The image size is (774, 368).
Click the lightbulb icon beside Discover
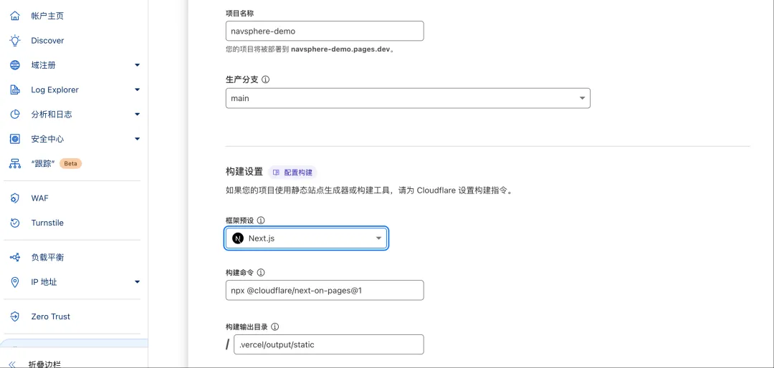point(15,40)
